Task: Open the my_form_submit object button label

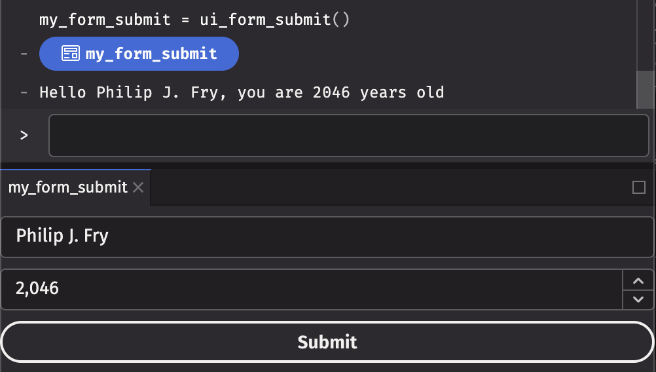Action: (x=151, y=54)
